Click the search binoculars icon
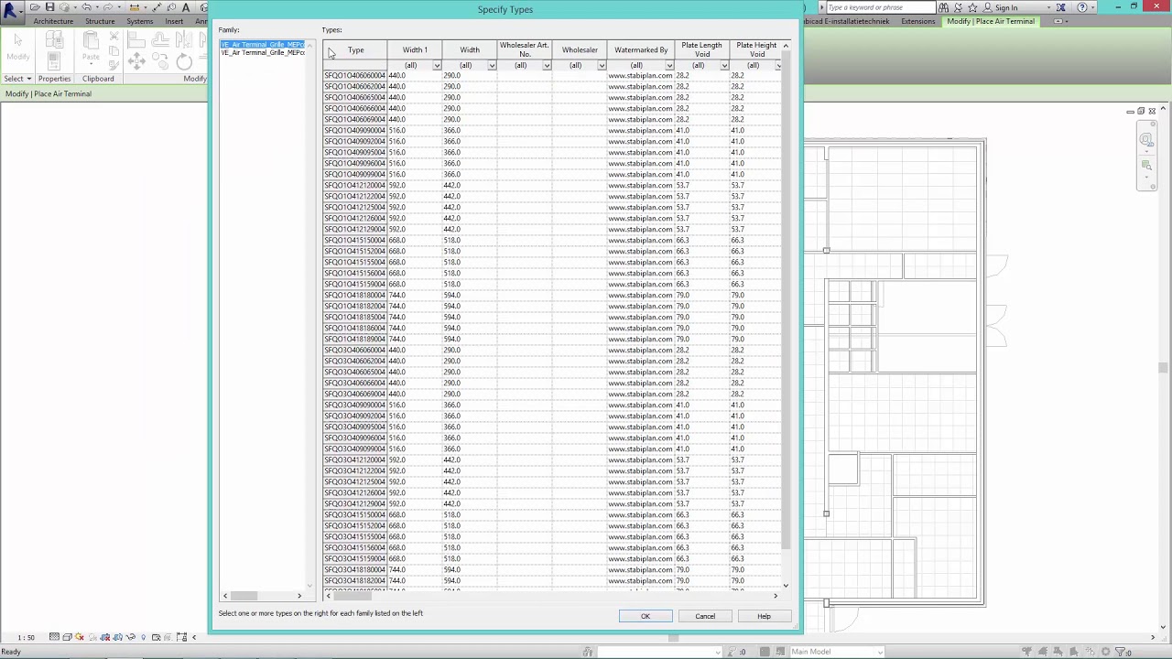 tap(943, 7)
